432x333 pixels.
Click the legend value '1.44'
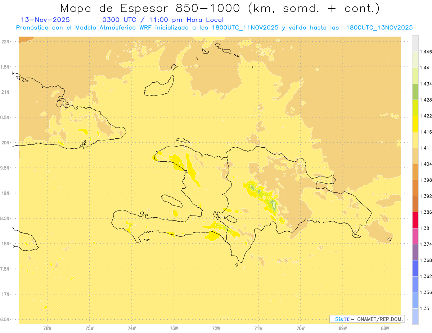click(425, 68)
